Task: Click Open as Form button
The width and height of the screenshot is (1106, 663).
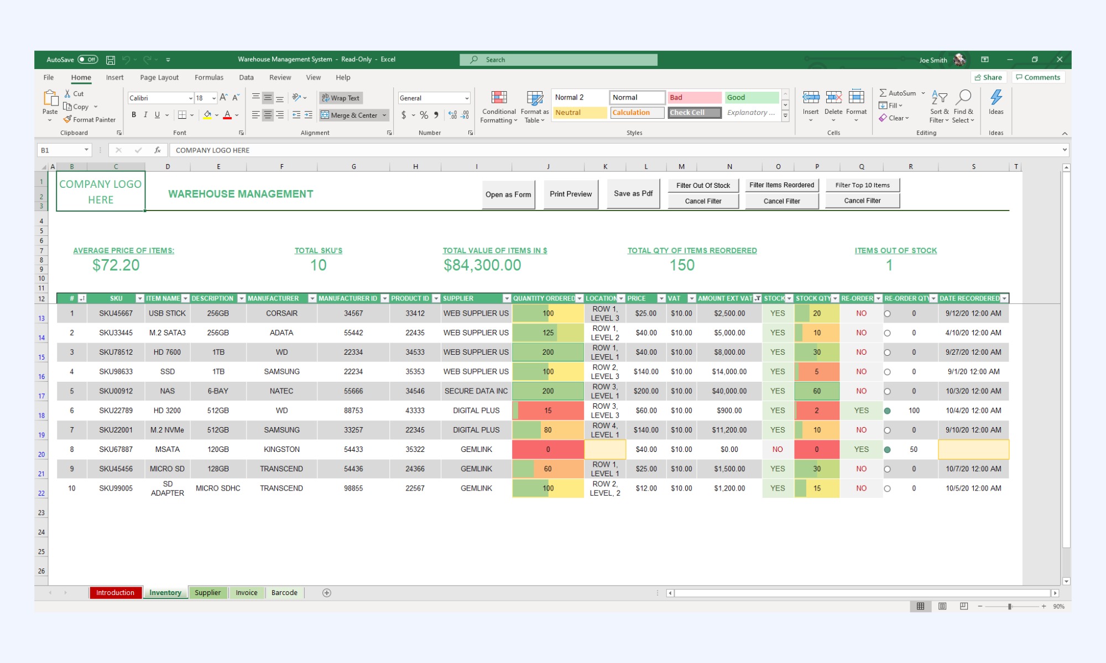Action: click(508, 194)
